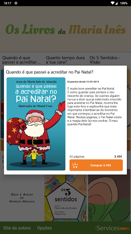Tap the 3.49€ price label
Screen dimensions: 131x234
(x=118, y=156)
